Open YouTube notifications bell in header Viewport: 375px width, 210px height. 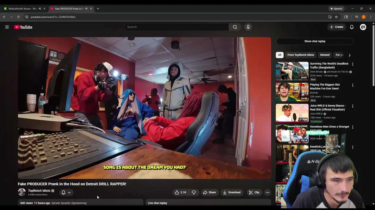coord(352,27)
